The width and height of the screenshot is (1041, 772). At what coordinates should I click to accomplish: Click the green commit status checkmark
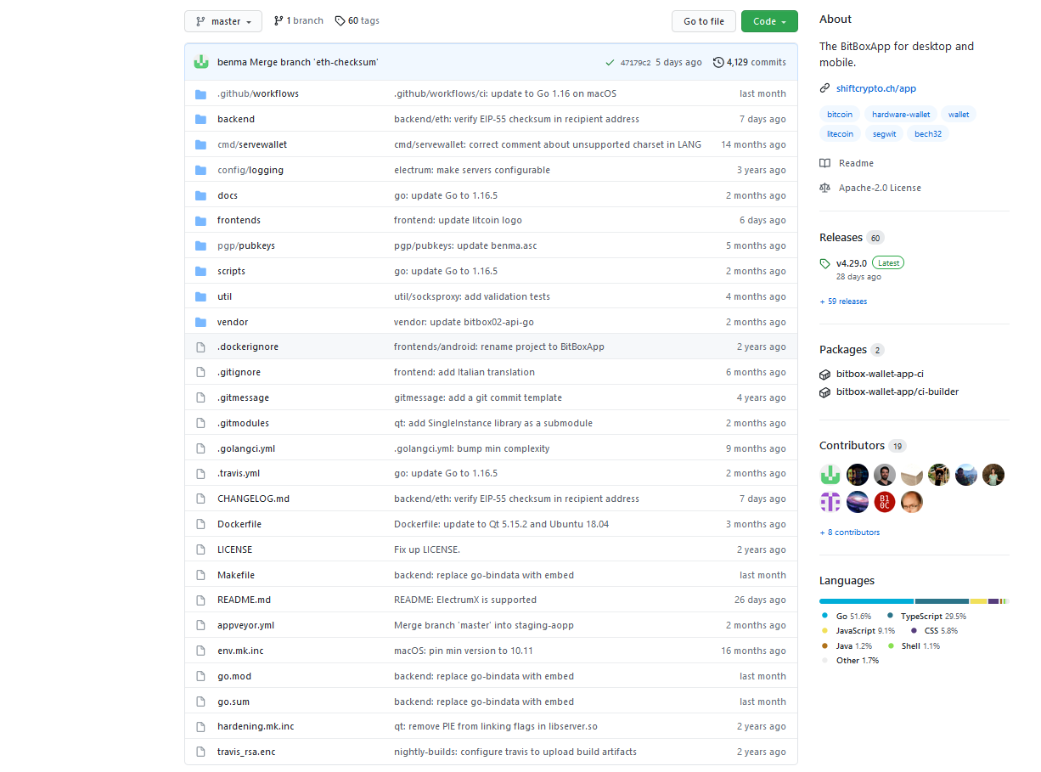click(x=610, y=62)
